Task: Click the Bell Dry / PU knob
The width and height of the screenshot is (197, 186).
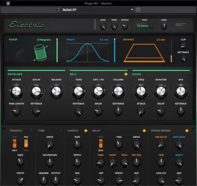Action: coord(98,91)
